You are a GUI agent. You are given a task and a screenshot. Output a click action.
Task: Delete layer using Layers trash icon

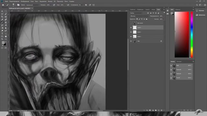[x=162, y=110]
